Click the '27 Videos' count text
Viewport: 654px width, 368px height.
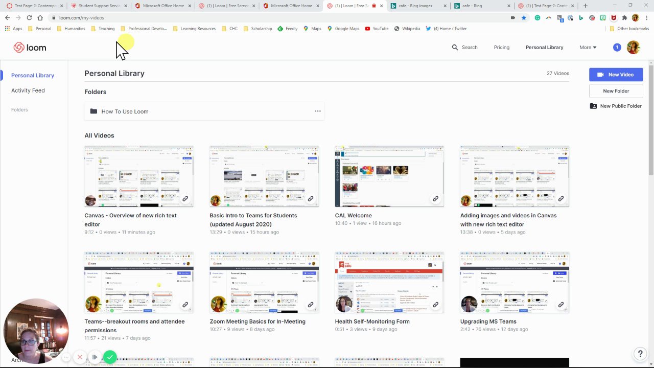558,74
